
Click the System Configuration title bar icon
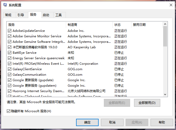click(x=5, y=5)
